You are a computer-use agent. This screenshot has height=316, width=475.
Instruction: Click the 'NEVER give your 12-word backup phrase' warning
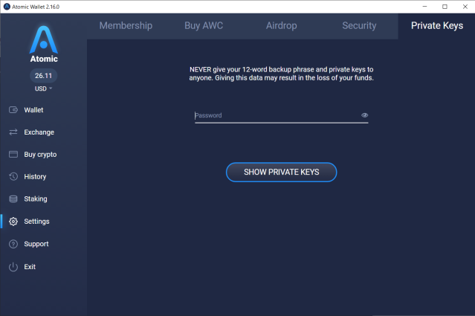coord(282,74)
